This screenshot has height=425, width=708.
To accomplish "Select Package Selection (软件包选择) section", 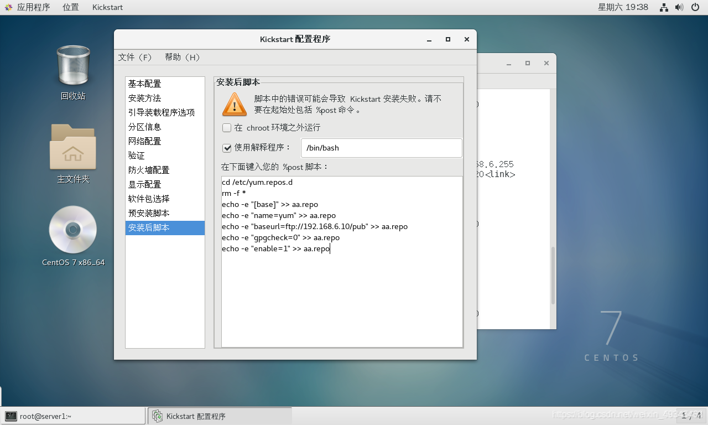I will tap(165, 199).
